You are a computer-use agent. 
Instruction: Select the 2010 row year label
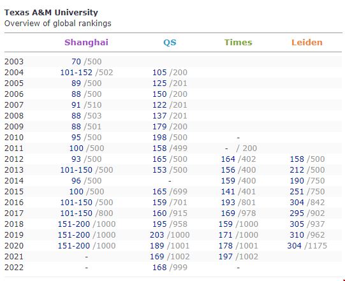coord(14,138)
